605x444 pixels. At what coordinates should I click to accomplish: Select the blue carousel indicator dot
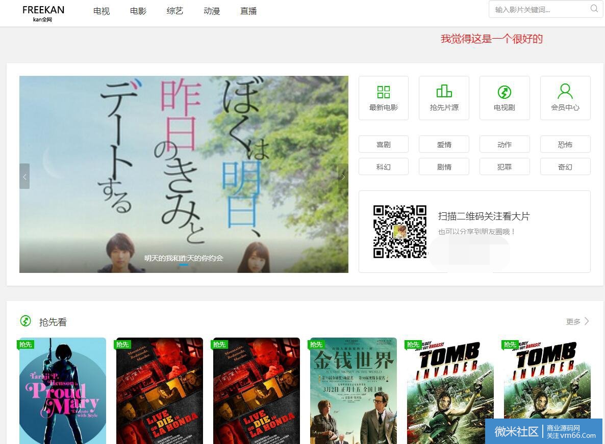click(x=184, y=265)
